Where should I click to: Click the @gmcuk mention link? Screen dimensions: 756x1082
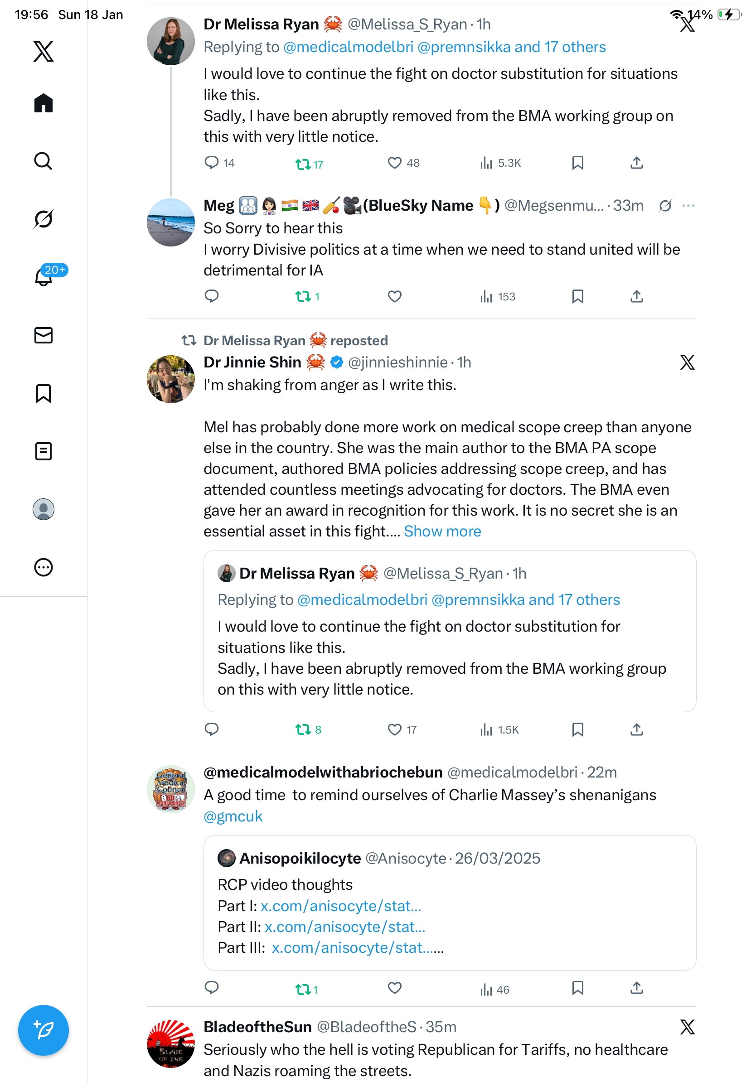tap(233, 816)
